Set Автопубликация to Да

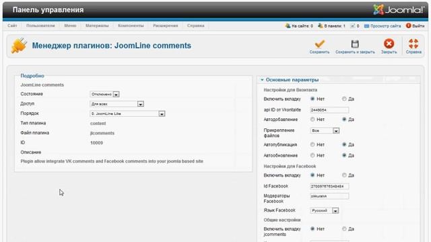(x=344, y=145)
